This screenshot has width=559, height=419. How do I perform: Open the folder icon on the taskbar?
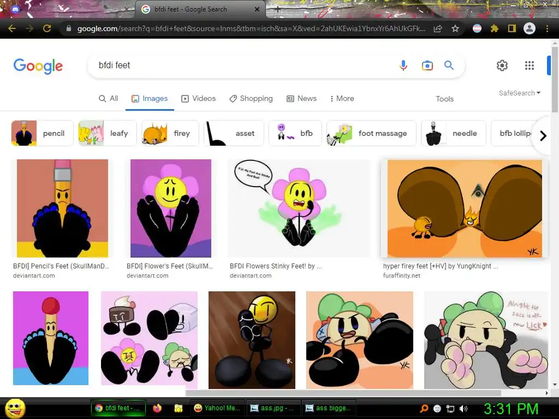pos(179,408)
